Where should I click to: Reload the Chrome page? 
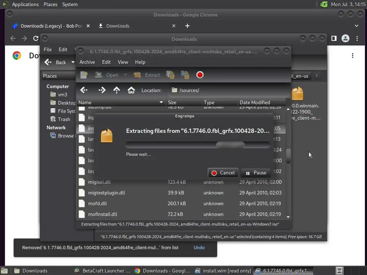(35, 38)
